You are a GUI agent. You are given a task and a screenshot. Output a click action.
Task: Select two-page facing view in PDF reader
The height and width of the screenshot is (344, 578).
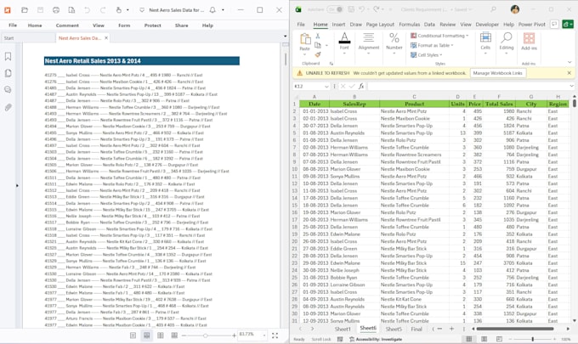(x=161, y=336)
